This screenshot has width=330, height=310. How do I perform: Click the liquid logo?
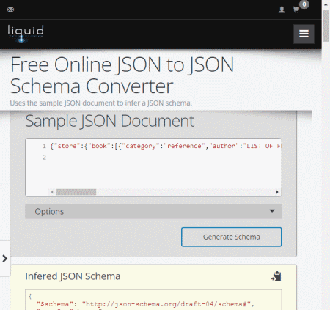26,34
